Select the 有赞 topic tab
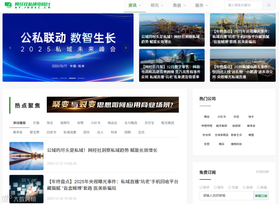279x204 pixels. tap(80, 123)
